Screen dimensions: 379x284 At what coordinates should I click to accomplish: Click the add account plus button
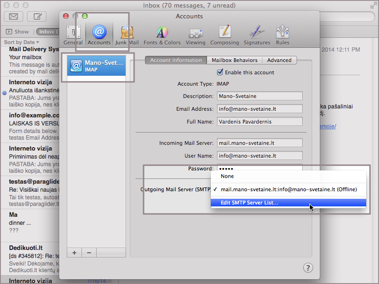pyautogui.click(x=74, y=252)
